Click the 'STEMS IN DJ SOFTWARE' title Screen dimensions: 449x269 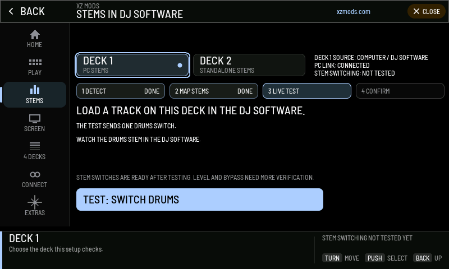coord(130,15)
